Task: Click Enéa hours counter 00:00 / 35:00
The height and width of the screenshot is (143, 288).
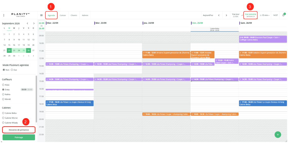Action: click(27, 90)
